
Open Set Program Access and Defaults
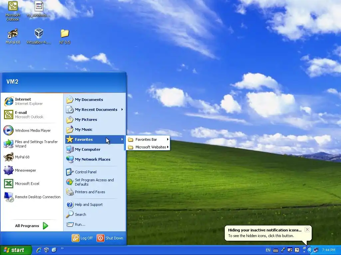(95, 182)
